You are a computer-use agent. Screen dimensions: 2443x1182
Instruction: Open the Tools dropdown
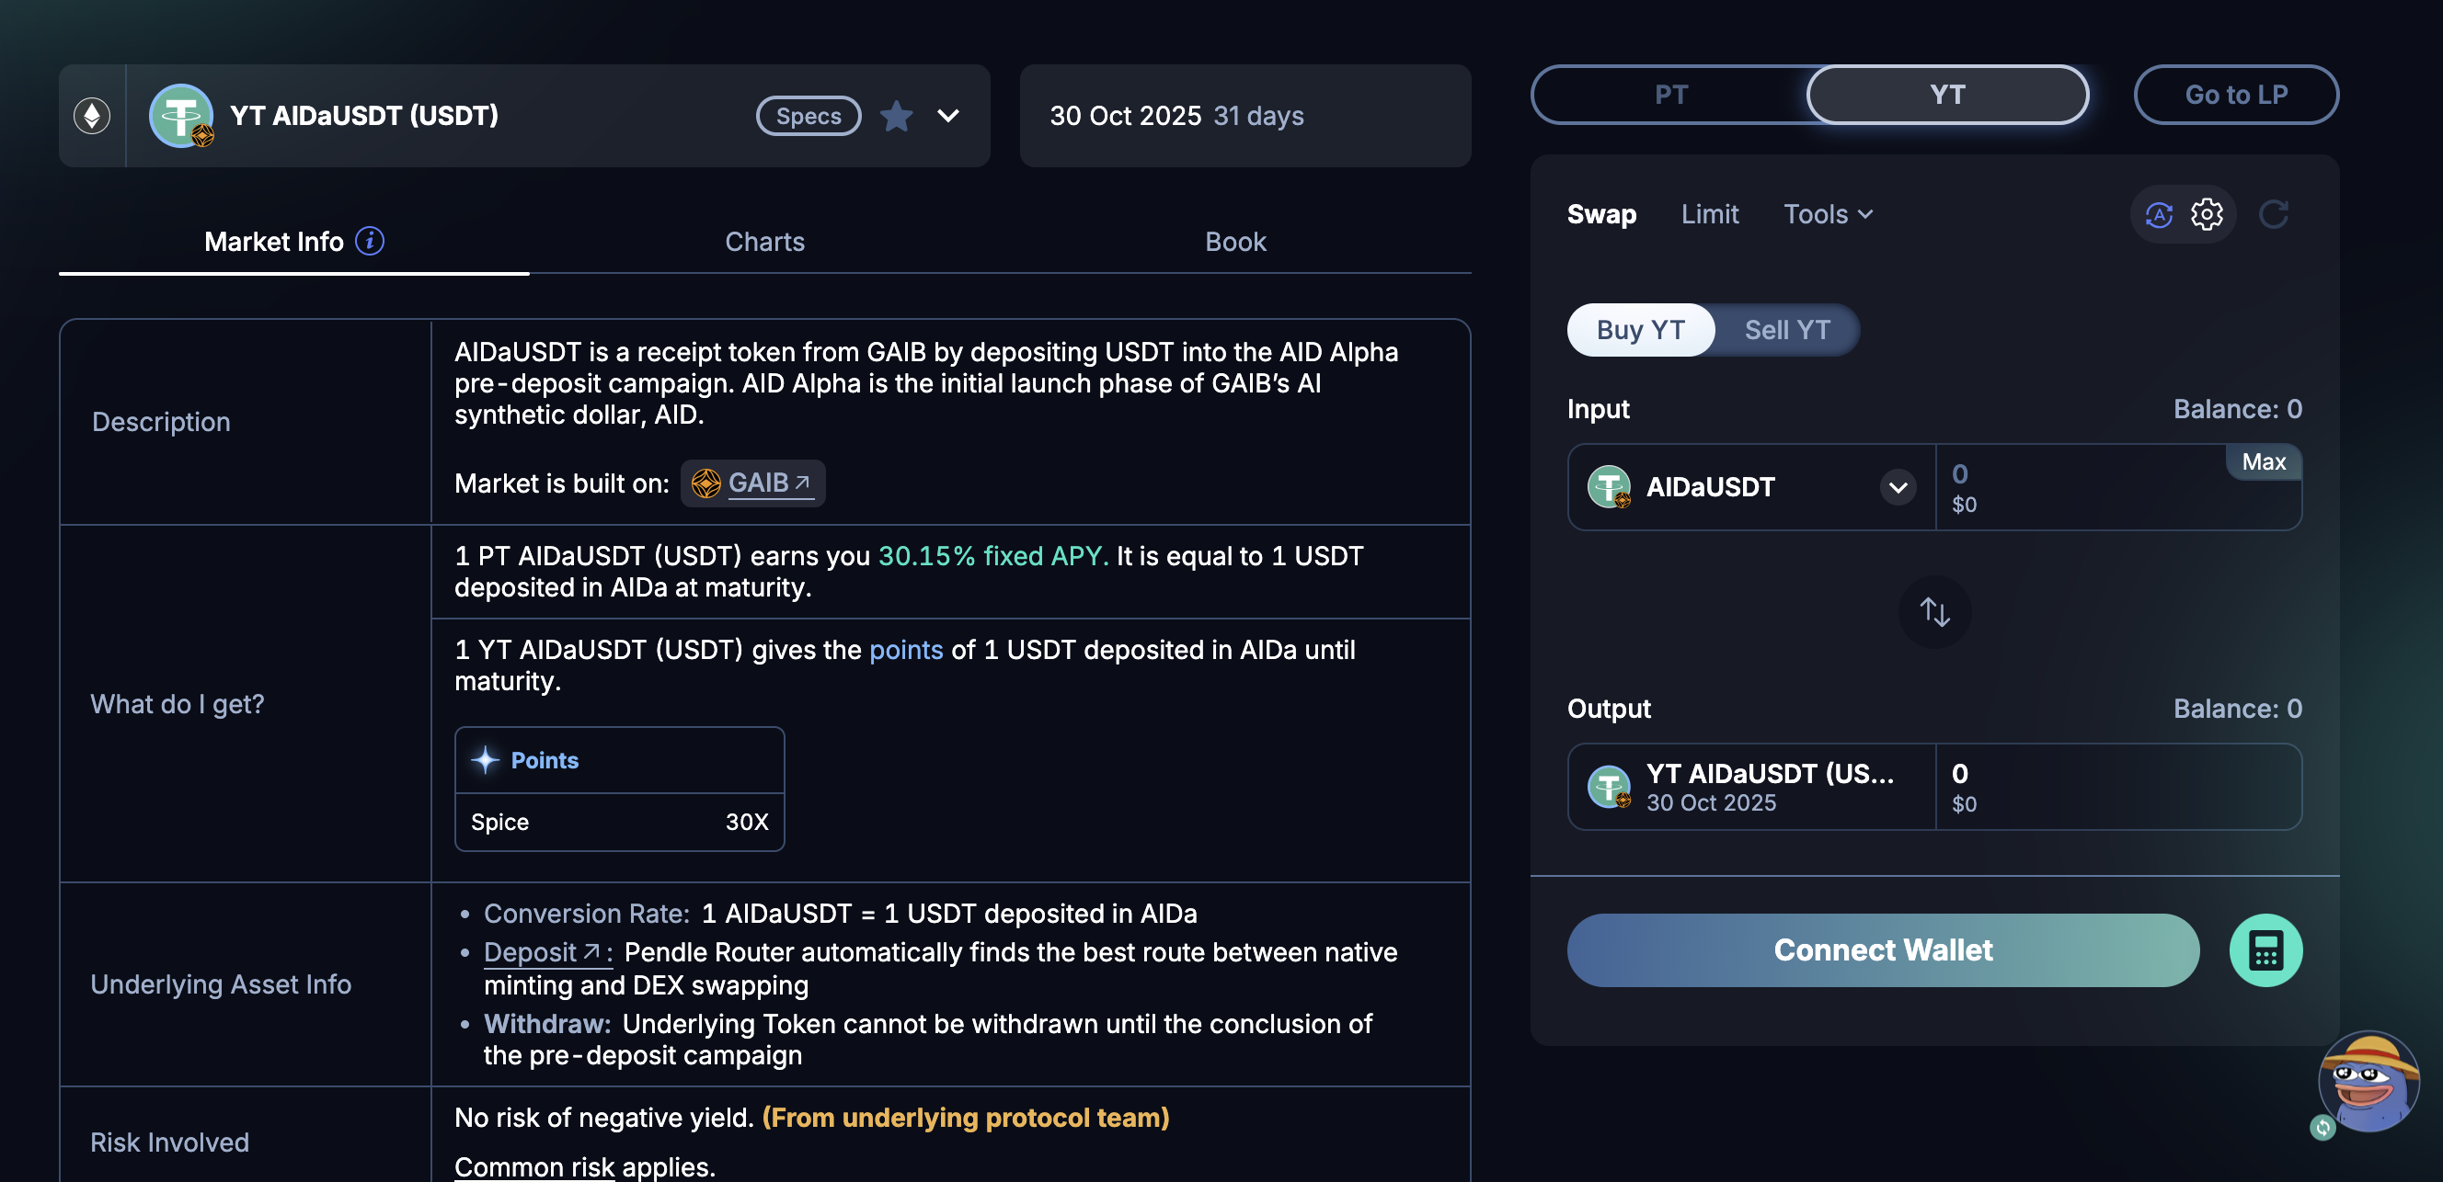point(1828,214)
